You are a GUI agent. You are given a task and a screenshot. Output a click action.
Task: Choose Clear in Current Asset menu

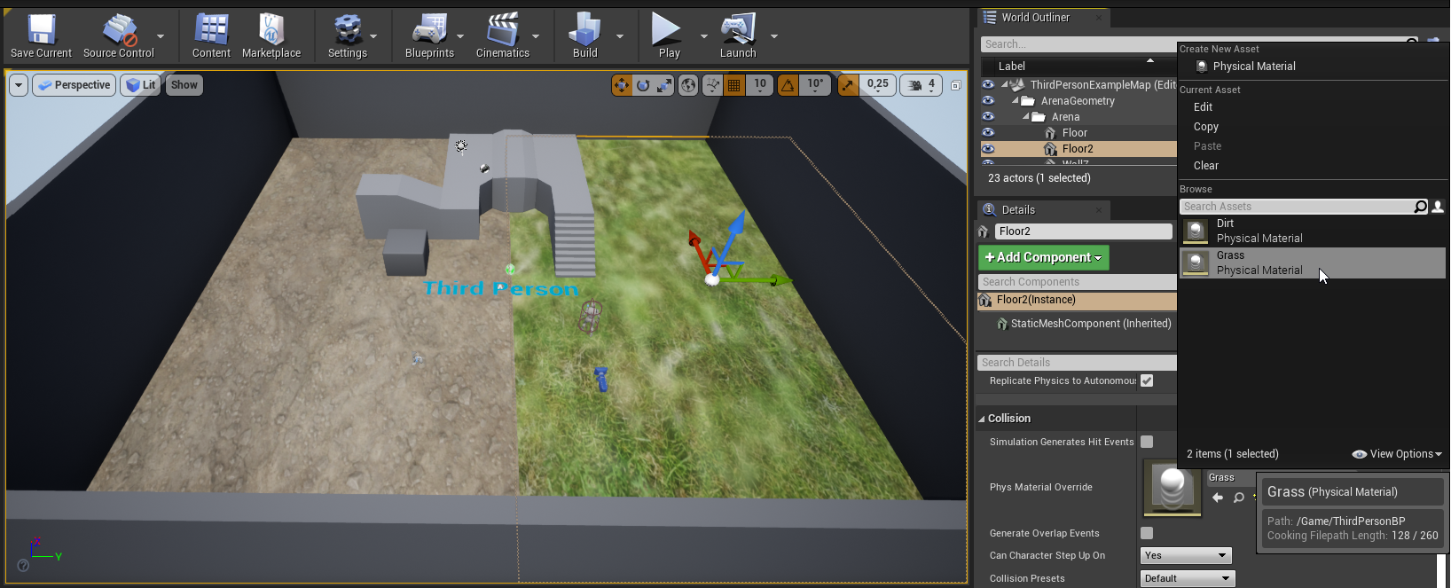pyautogui.click(x=1206, y=166)
